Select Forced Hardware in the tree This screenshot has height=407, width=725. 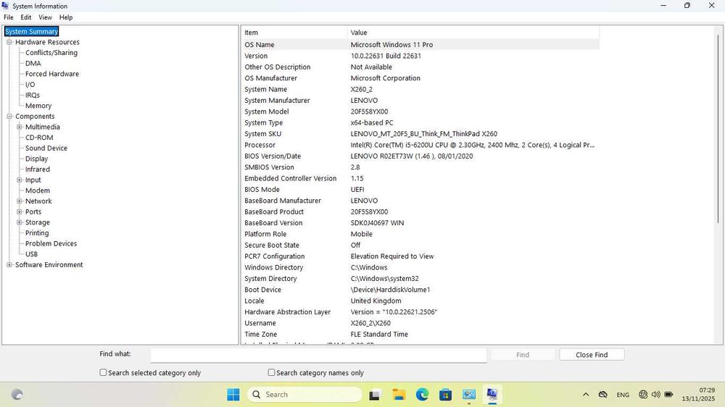click(x=52, y=74)
